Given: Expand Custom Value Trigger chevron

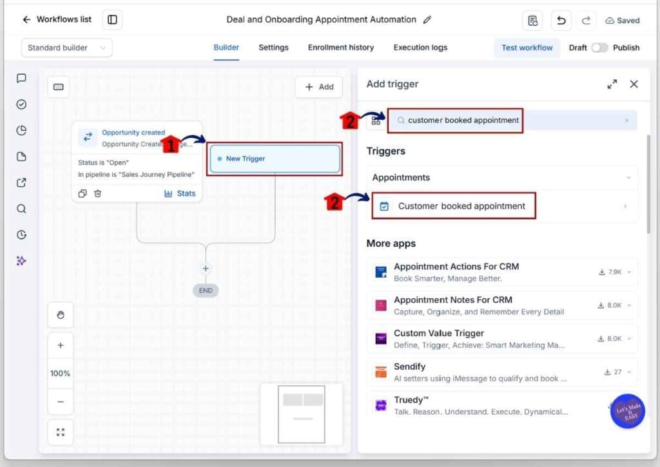Looking at the screenshot, I should pyautogui.click(x=629, y=339).
